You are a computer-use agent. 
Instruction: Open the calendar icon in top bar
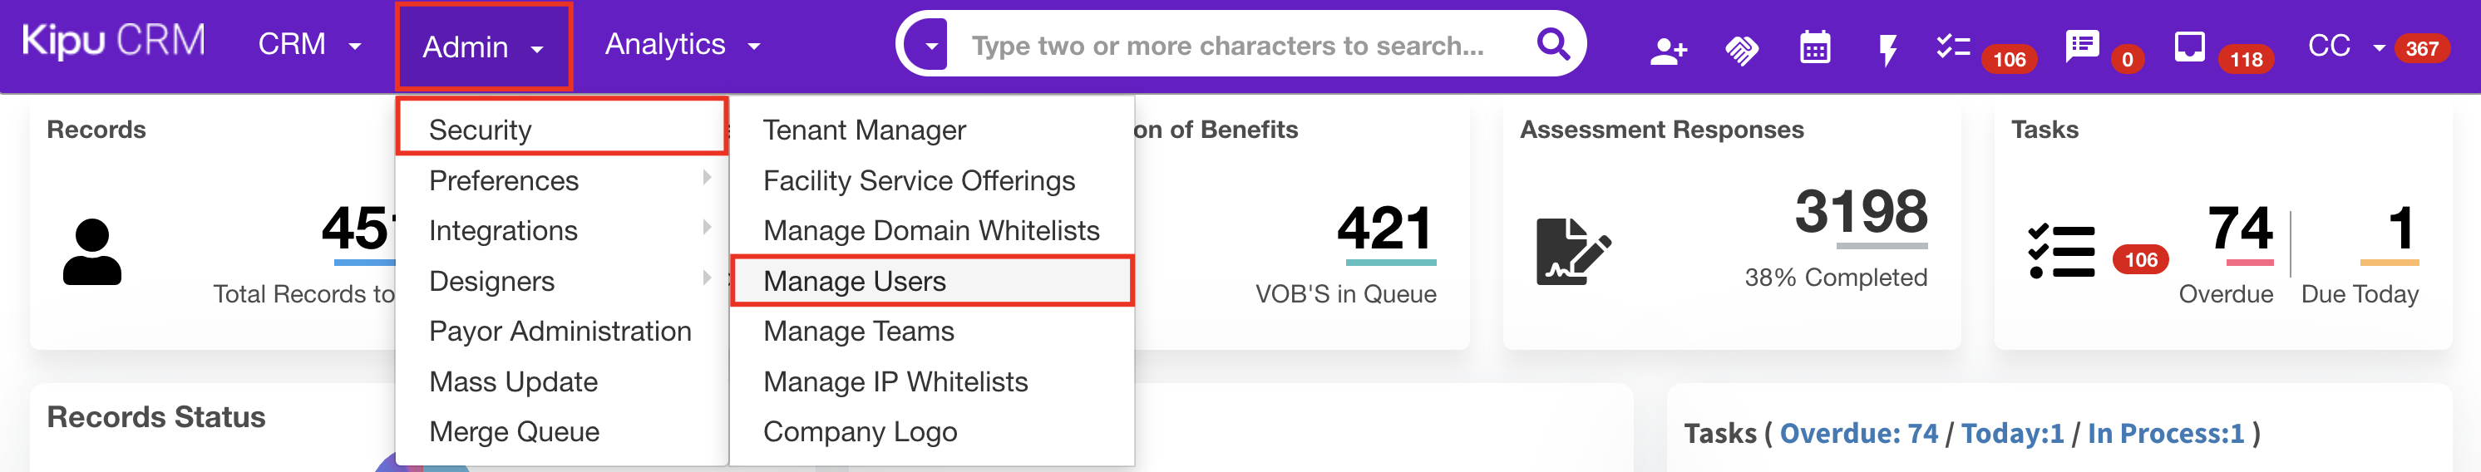click(1814, 47)
